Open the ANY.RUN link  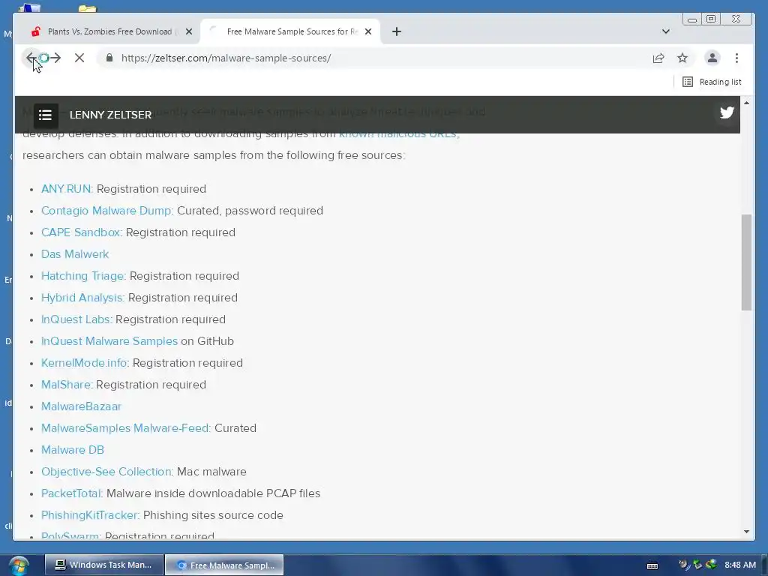tap(66, 189)
